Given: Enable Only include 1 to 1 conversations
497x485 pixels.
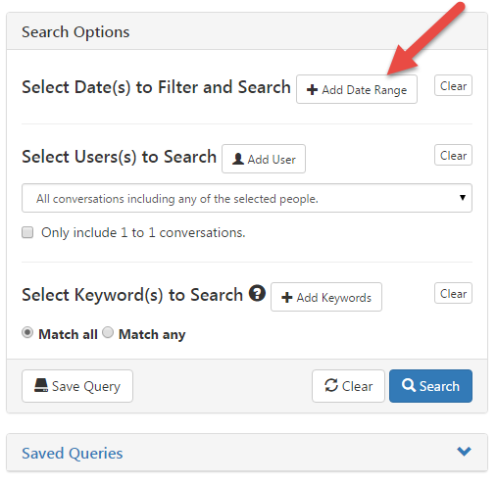Looking at the screenshot, I should tap(27, 232).
